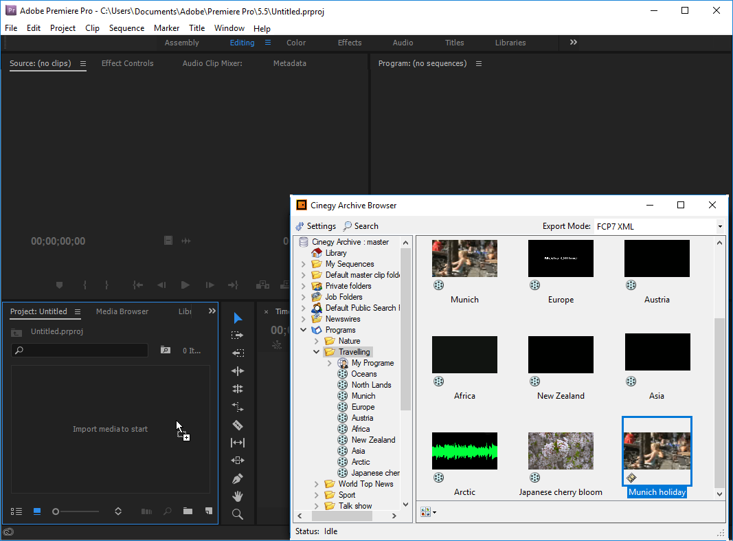Select the Track Select Backward tool
The height and width of the screenshot is (541, 733).
(238, 353)
